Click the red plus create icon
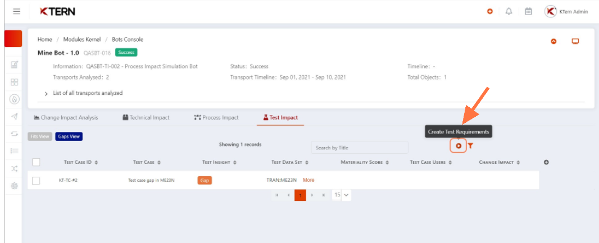Screen dimensions: 599x243 (x=490, y=11)
